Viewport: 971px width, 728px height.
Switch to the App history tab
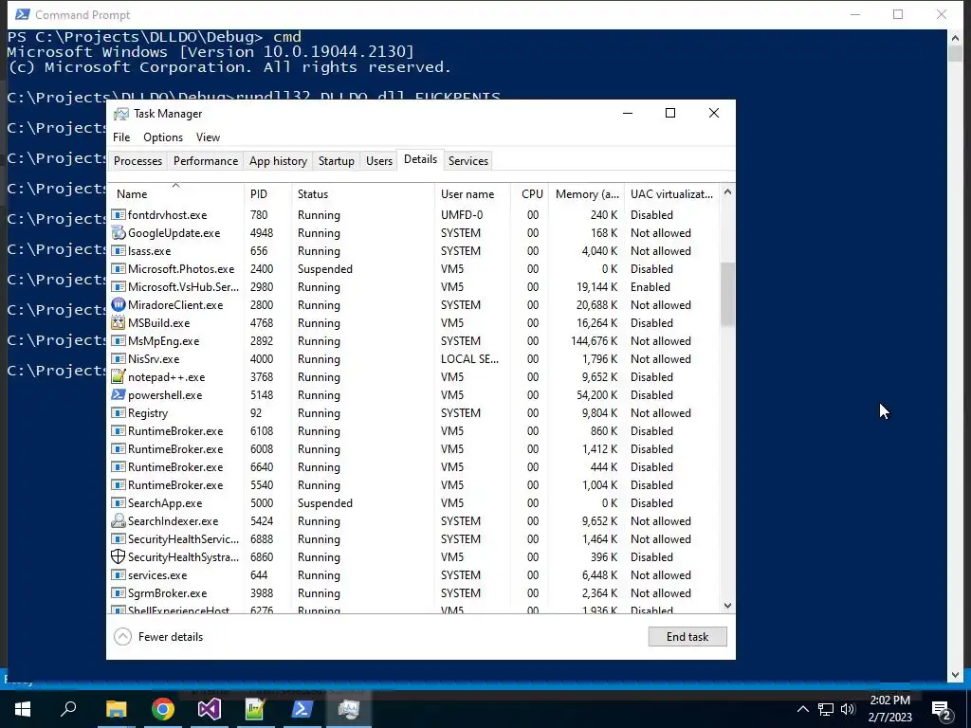(278, 161)
